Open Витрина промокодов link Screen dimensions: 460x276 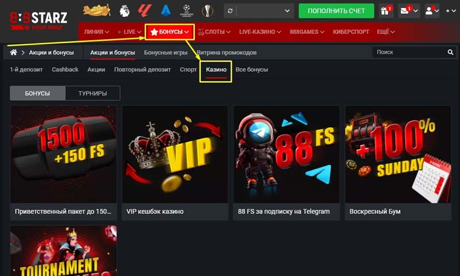[227, 52]
